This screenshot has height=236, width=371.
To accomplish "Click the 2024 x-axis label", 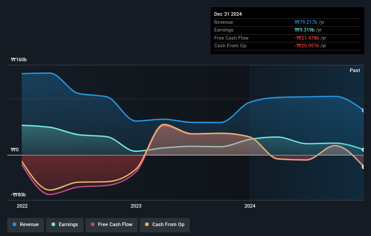I will point(250,206).
